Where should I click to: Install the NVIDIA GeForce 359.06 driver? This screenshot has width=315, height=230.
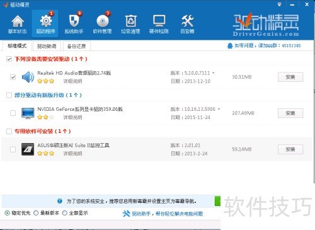tap(290, 113)
